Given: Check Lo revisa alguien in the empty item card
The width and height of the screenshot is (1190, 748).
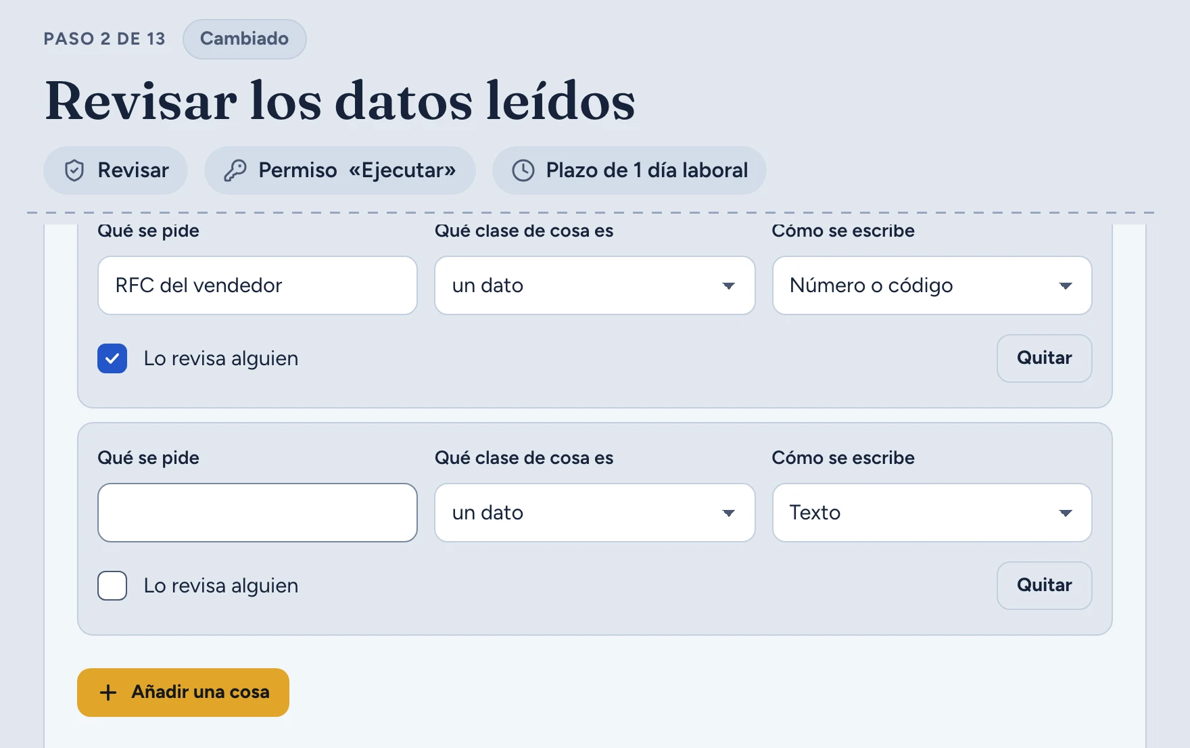Looking at the screenshot, I should pos(112,586).
